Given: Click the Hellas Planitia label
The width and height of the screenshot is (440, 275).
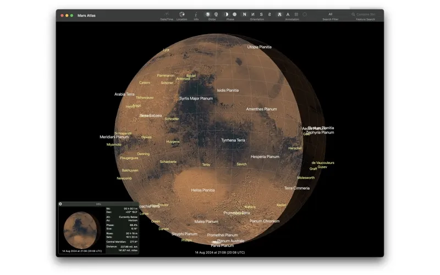Looking at the screenshot, I should [203, 190].
